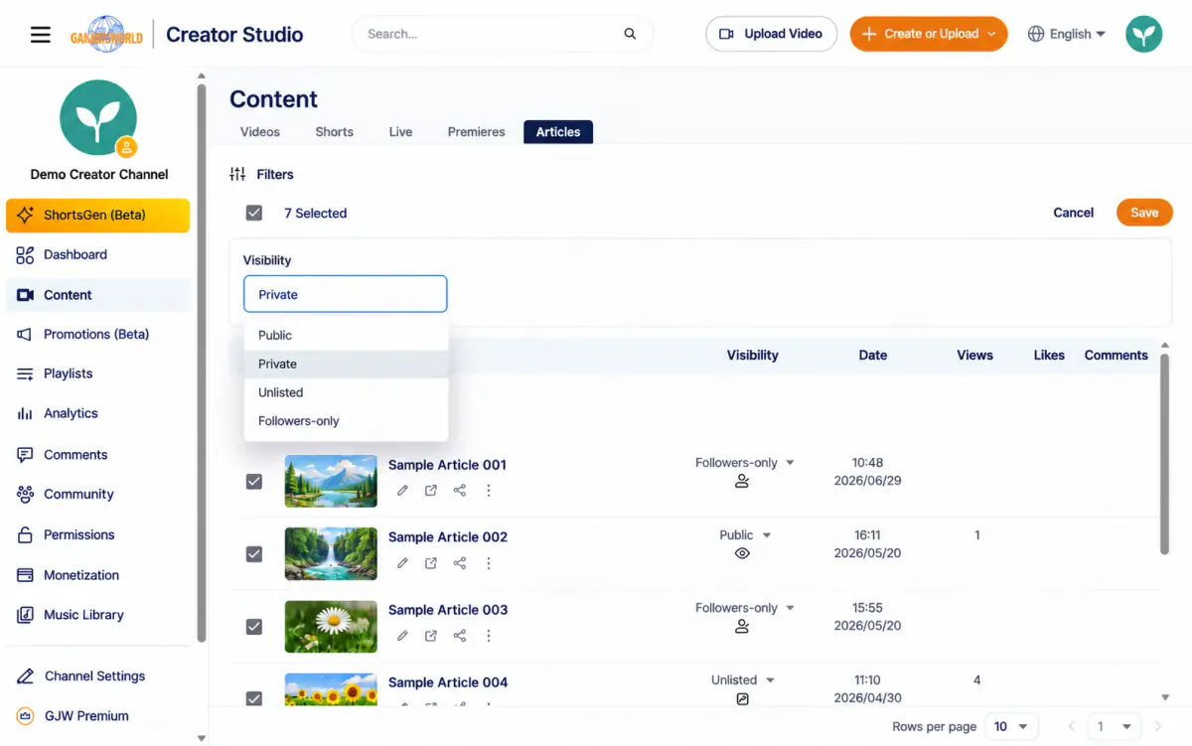Click the content table vertical scrollbar

(x=1165, y=454)
